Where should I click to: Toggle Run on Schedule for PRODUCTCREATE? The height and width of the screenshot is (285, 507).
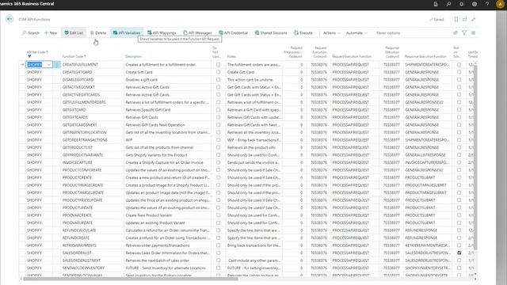click(459, 177)
